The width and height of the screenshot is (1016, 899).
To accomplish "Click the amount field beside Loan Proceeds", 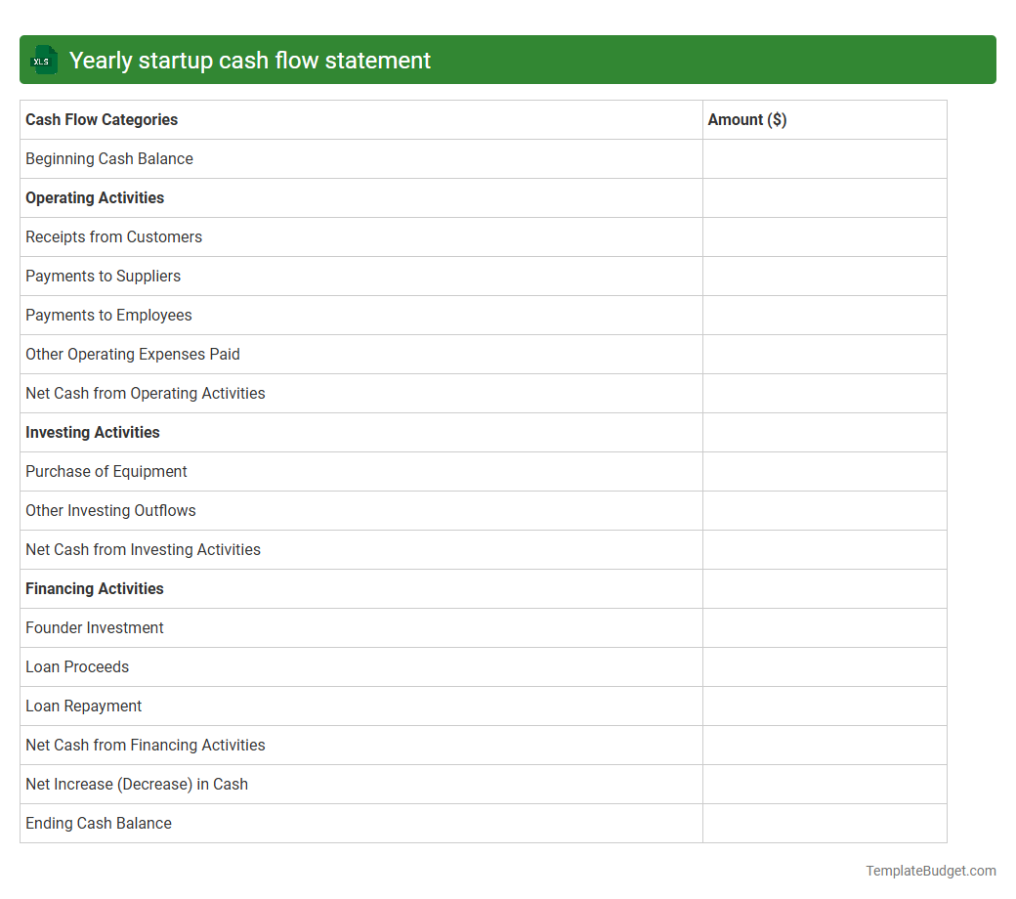I will pos(824,666).
